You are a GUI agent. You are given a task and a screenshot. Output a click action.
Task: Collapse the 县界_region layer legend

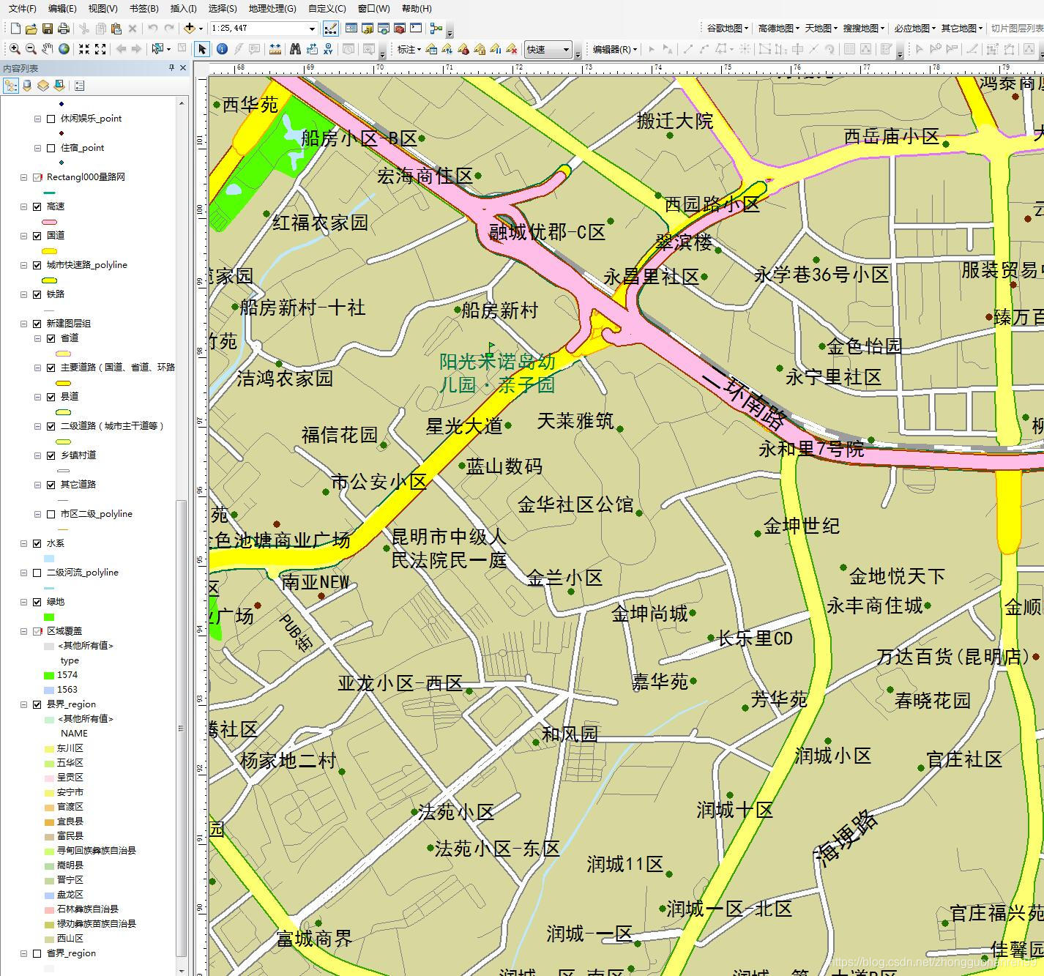[24, 704]
